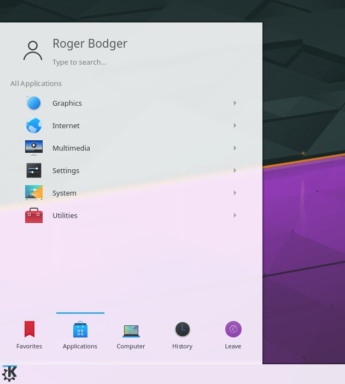Open the Graphics category text

pyautogui.click(x=67, y=104)
